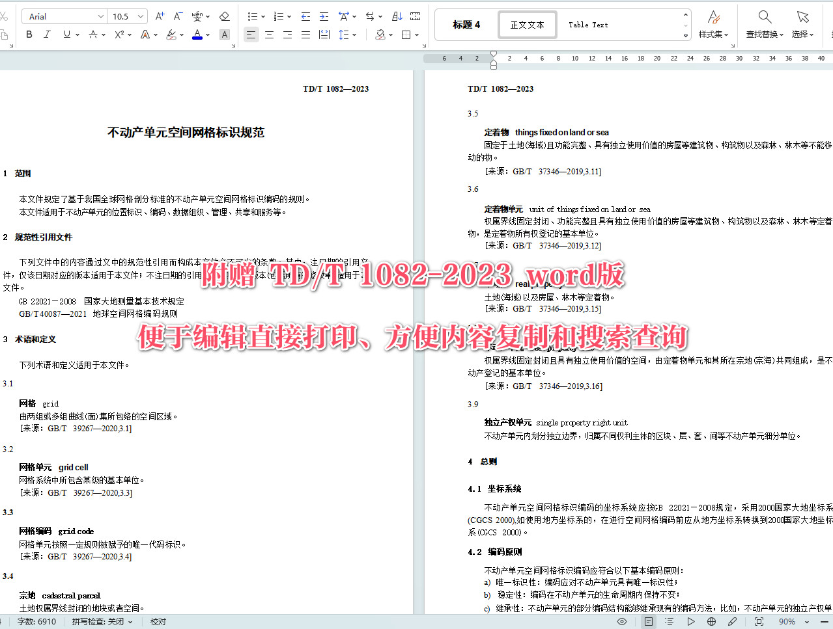Toggle underline on selected text
This screenshot has width=833, height=629.
coord(65,34)
